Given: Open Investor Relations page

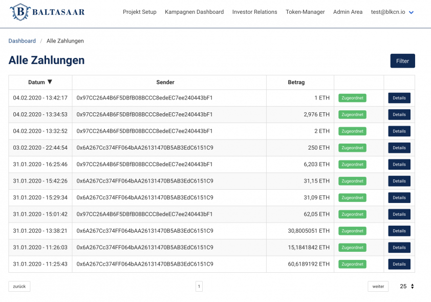Looking at the screenshot, I should click(254, 12).
